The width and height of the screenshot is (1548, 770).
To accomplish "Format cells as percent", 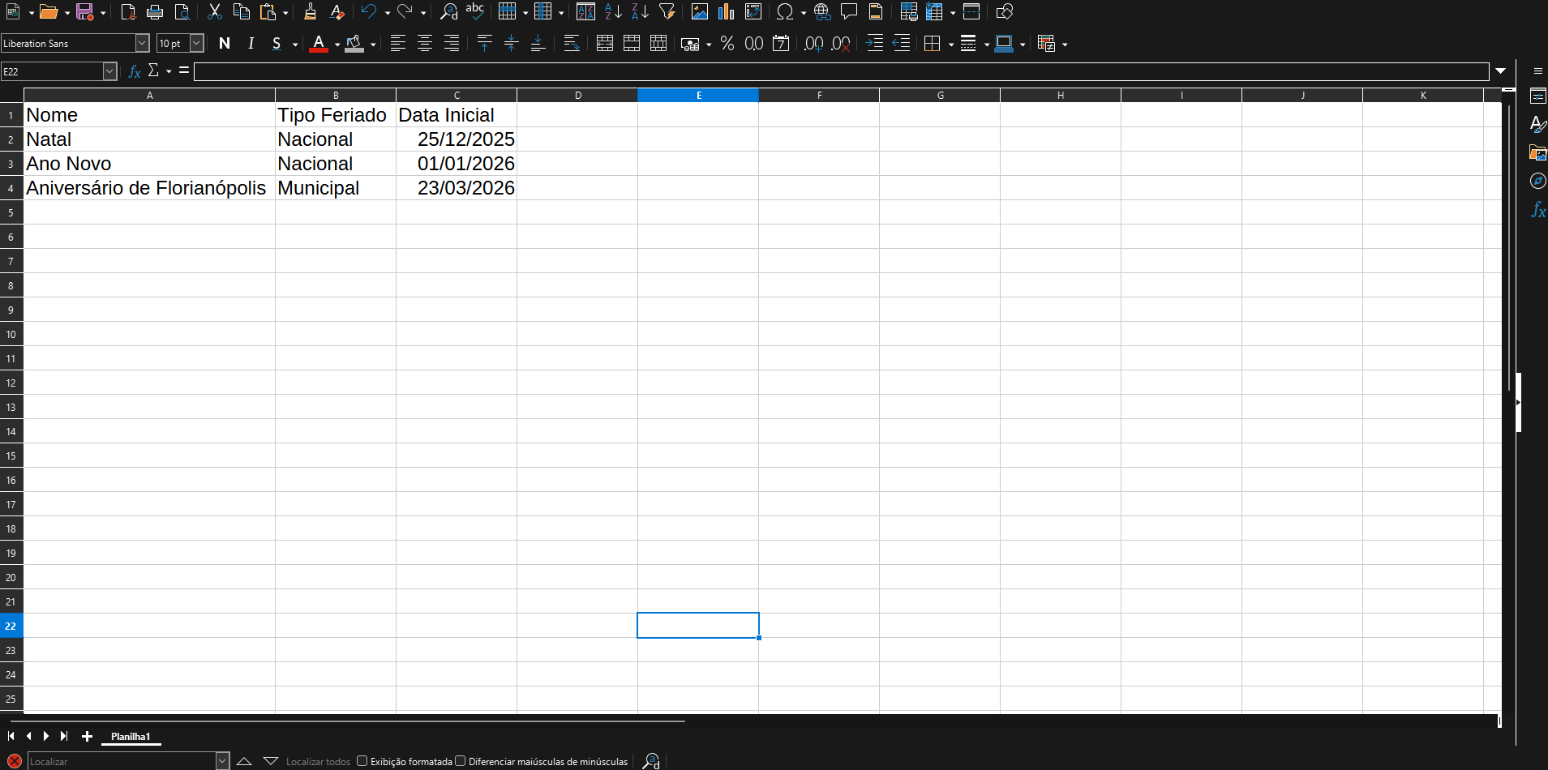I will (727, 44).
